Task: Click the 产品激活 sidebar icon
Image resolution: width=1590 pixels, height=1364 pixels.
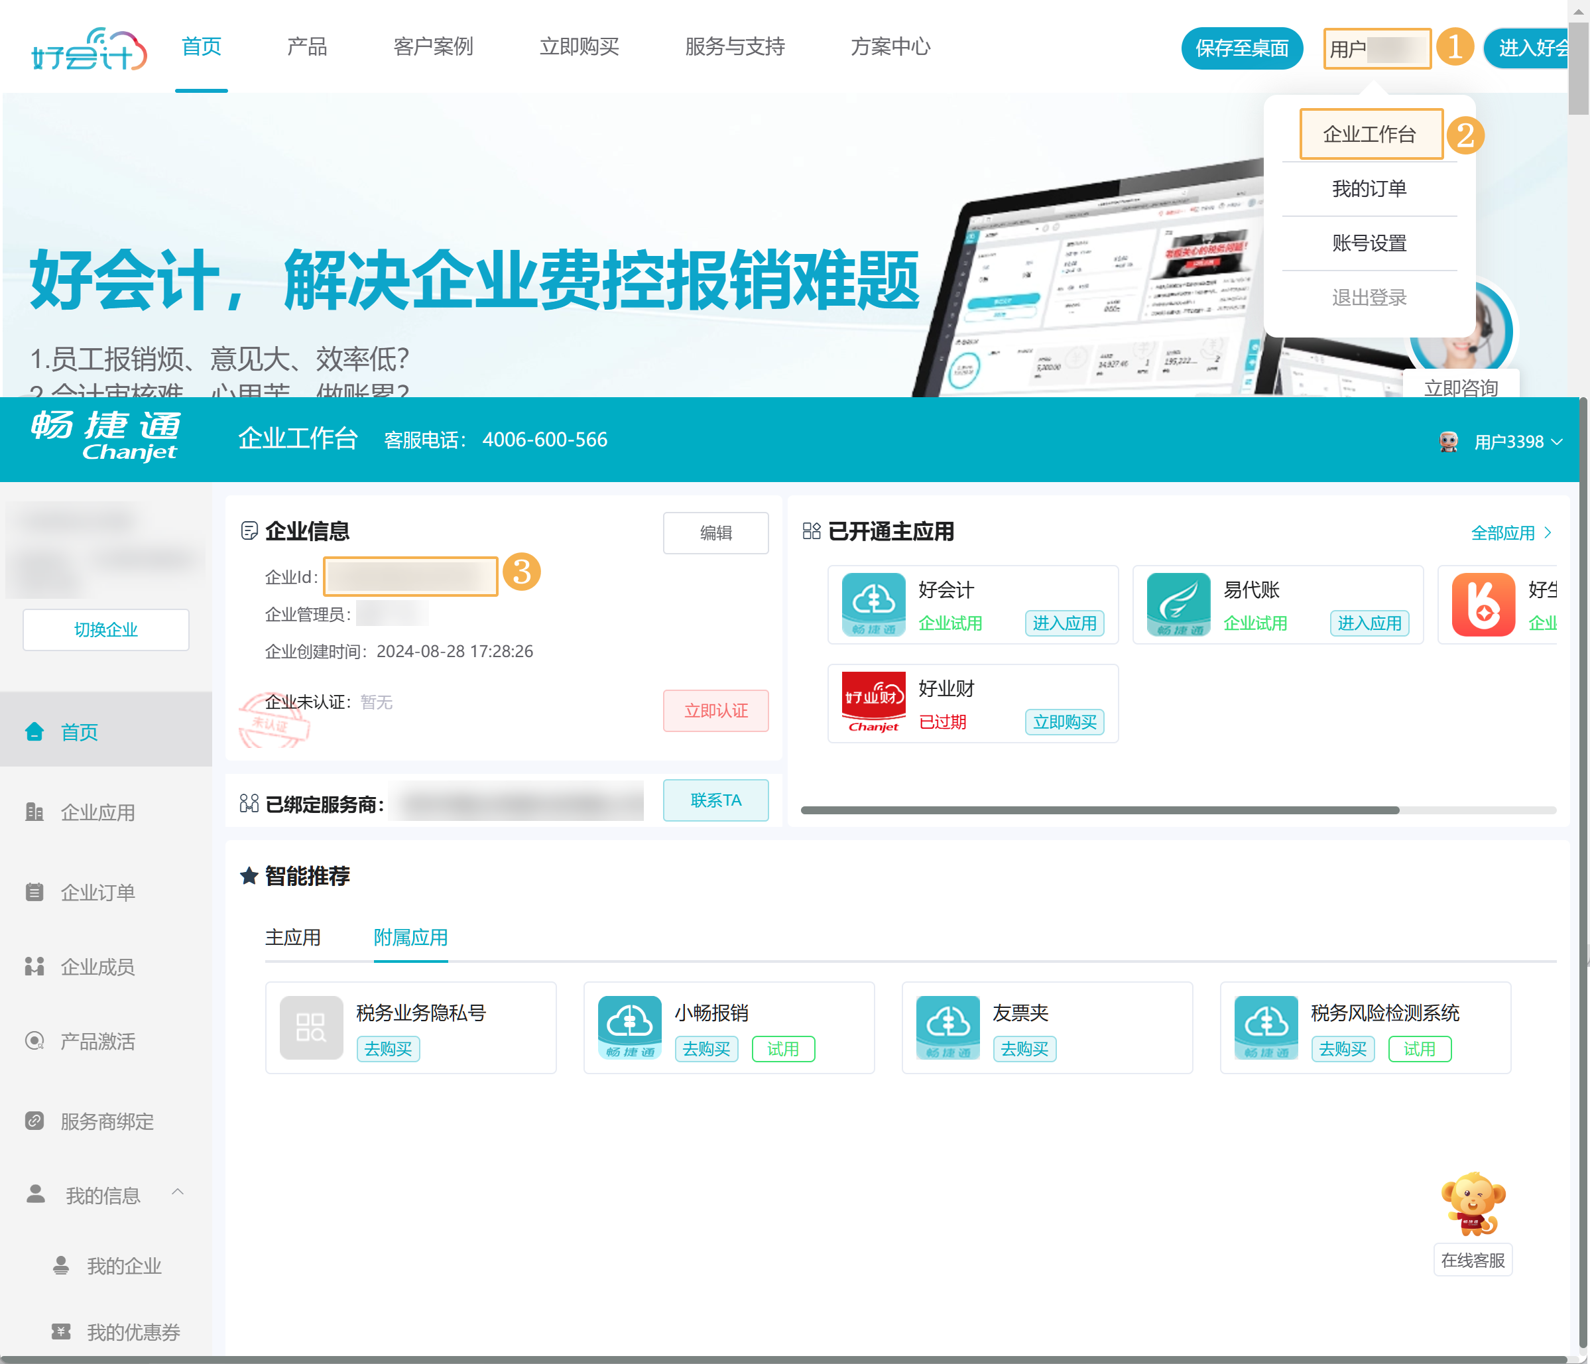Action: 34,1041
